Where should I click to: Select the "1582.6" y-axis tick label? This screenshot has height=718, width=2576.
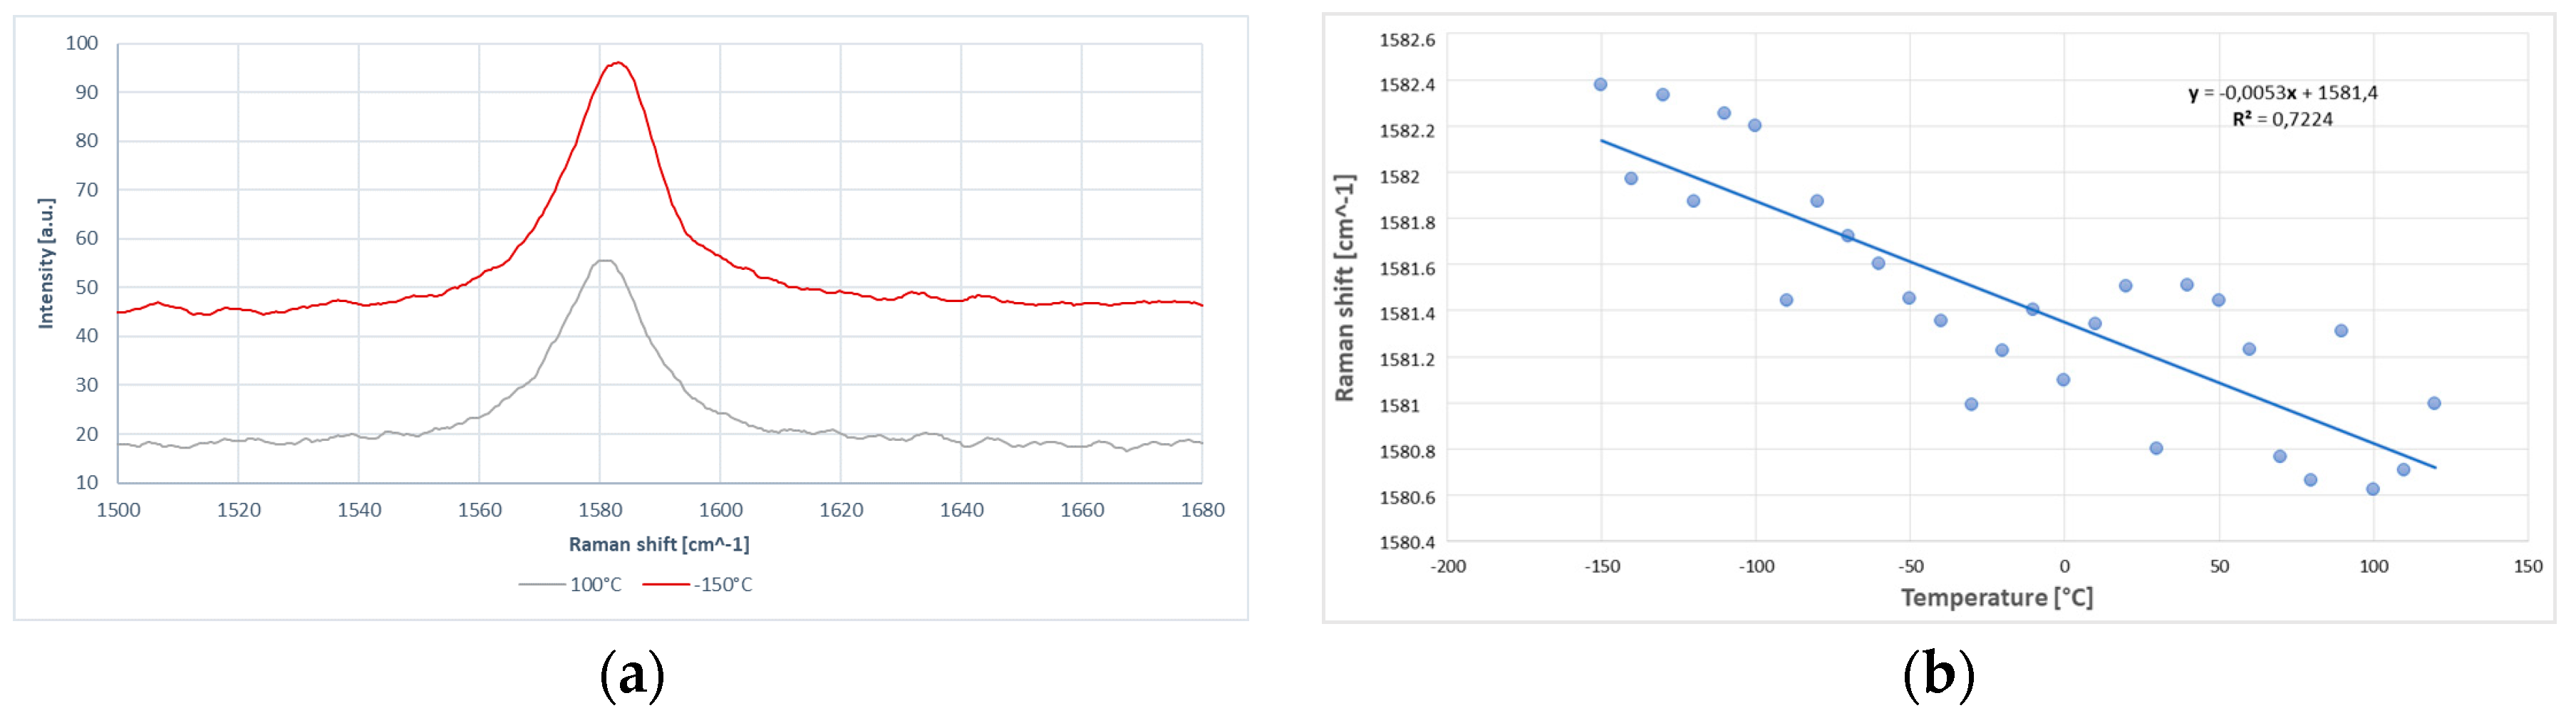1407,41
